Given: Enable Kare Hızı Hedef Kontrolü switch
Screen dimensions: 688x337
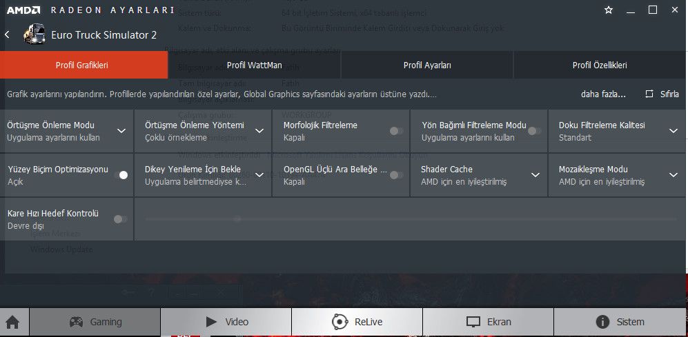Looking at the screenshot, I should click(120, 219).
